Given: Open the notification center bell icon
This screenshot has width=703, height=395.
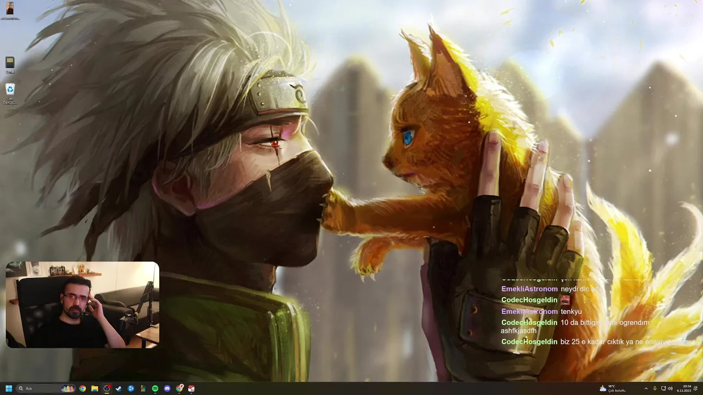Looking at the screenshot, I should point(695,388).
